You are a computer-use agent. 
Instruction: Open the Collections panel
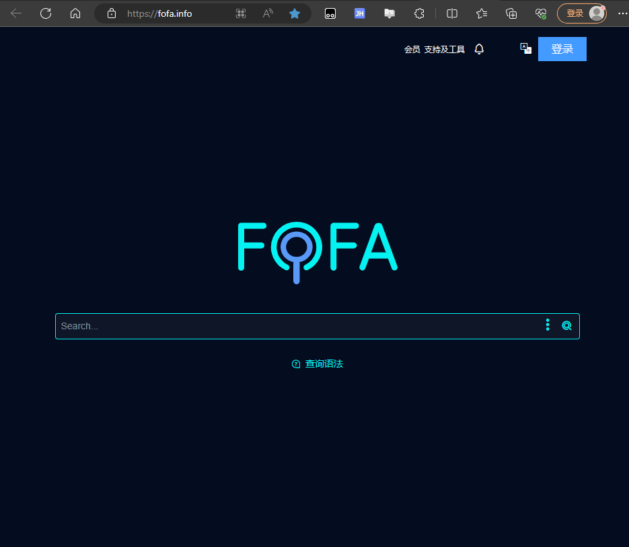click(x=511, y=13)
